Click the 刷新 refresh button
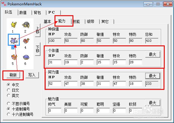 click(13, 75)
